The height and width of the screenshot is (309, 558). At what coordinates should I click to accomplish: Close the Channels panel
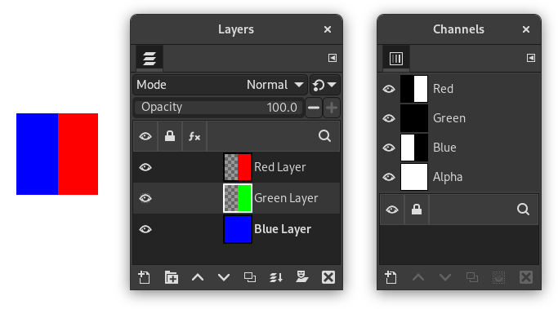tap(526, 29)
